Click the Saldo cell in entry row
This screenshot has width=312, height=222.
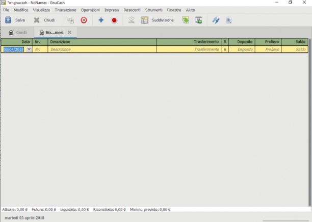pos(295,50)
